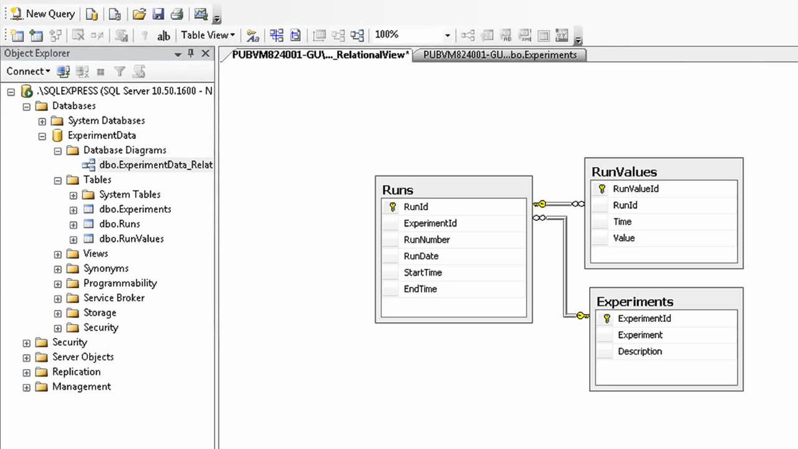
Task: Click the Relationships icon
Action: (x=469, y=35)
